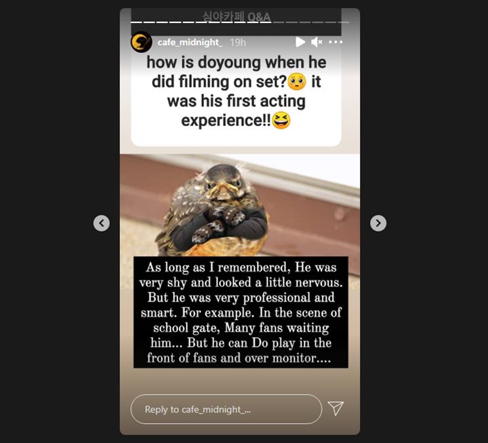
Task: Resume story with the play button
Action: [x=300, y=42]
